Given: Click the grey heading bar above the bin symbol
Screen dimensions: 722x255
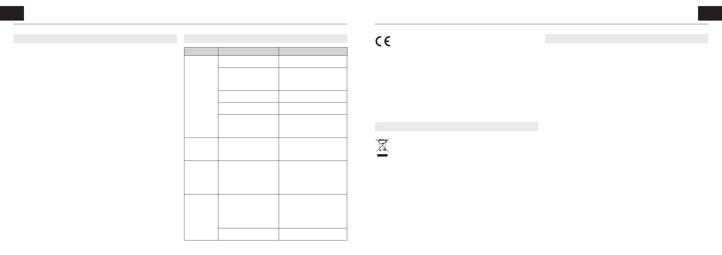Looking at the screenshot, I should 456,126.
